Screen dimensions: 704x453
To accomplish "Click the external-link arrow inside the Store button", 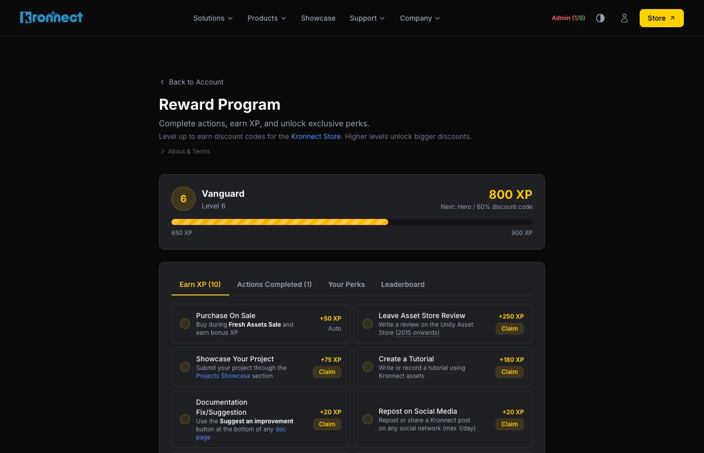I will (x=672, y=18).
